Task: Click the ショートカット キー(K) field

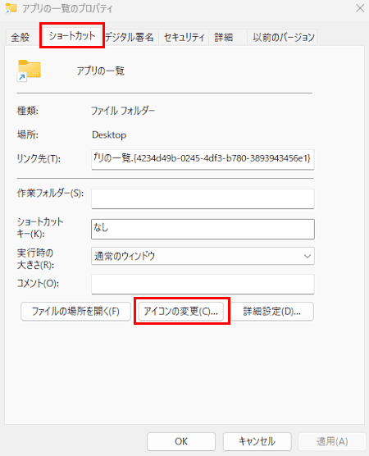Action: [203, 229]
